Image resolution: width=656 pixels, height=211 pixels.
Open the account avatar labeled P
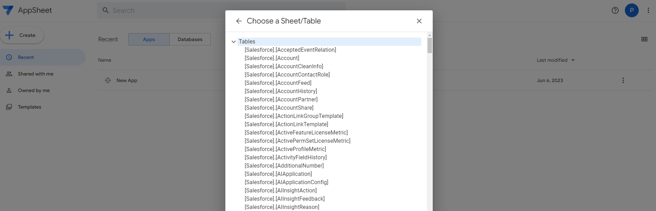(x=632, y=10)
